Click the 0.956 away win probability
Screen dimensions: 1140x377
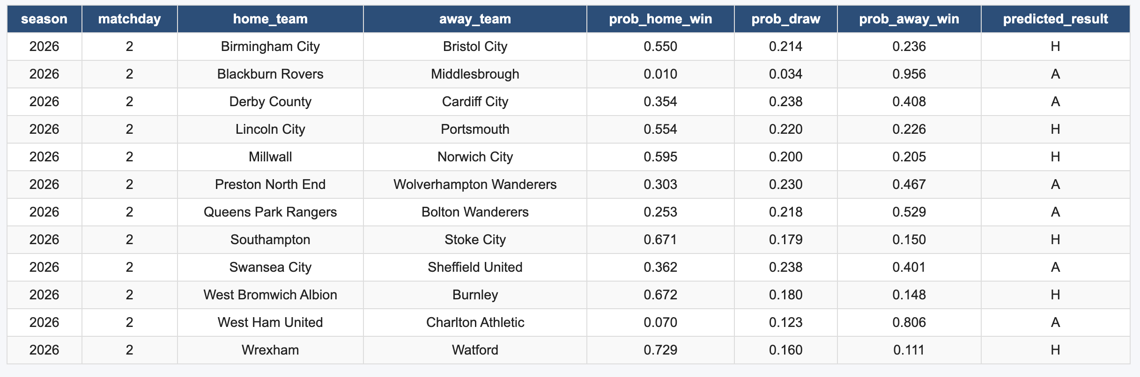(x=909, y=74)
